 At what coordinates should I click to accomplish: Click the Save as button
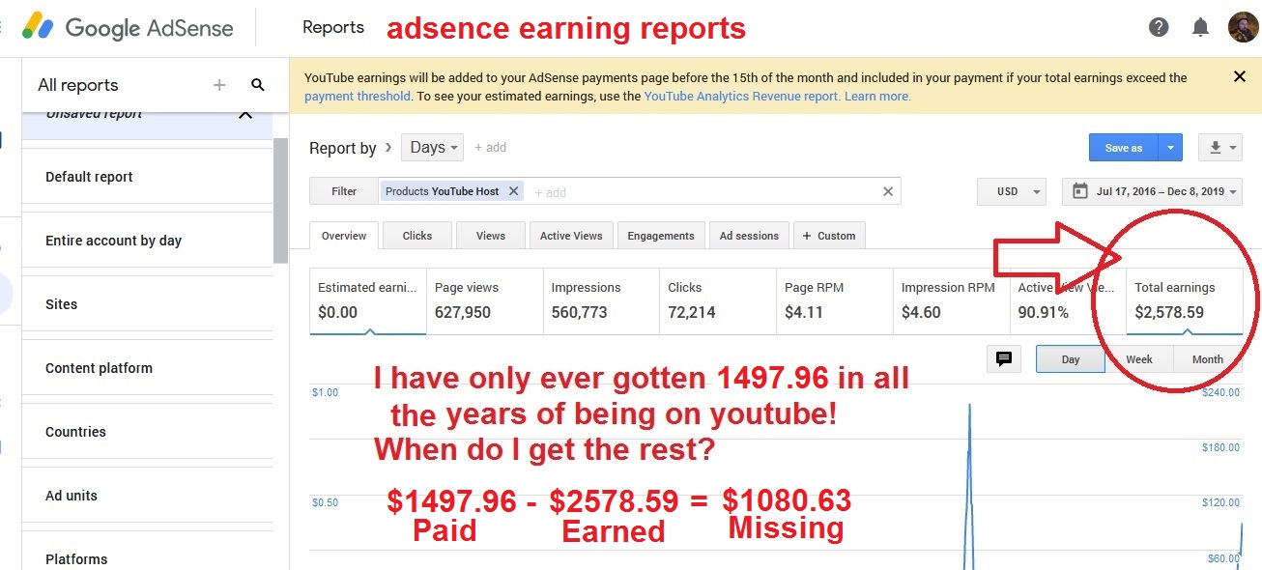1124,148
